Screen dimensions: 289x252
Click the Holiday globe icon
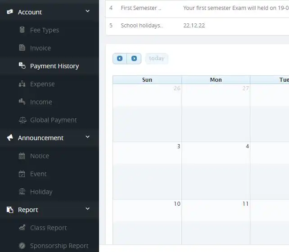(x=22, y=192)
